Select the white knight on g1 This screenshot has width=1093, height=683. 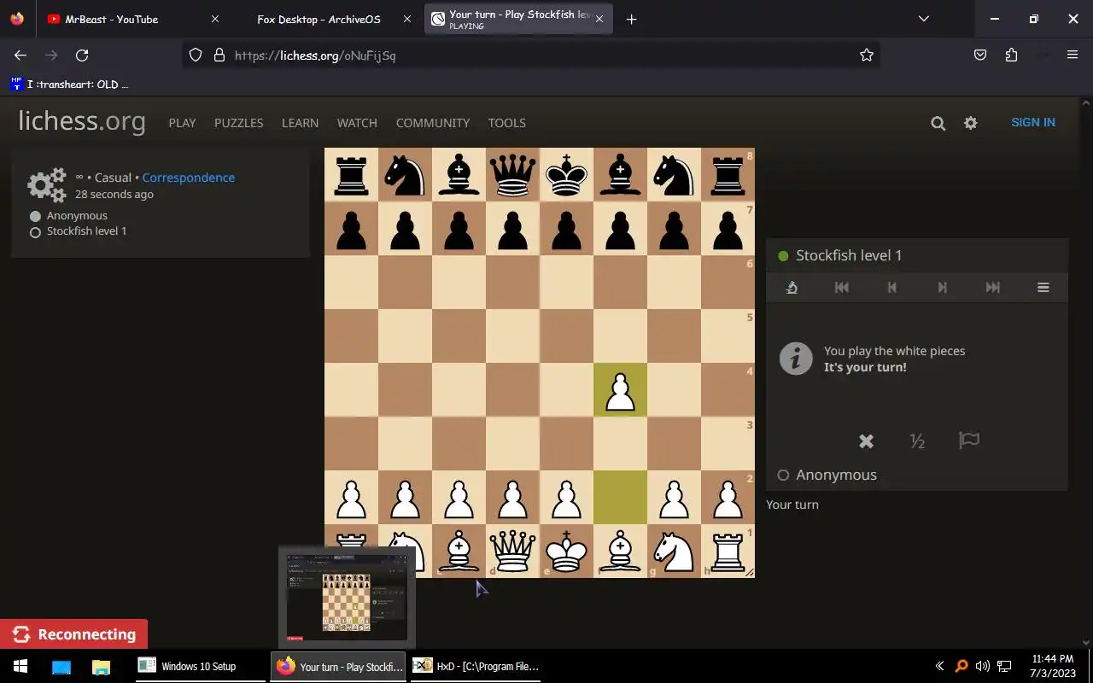coord(674,552)
